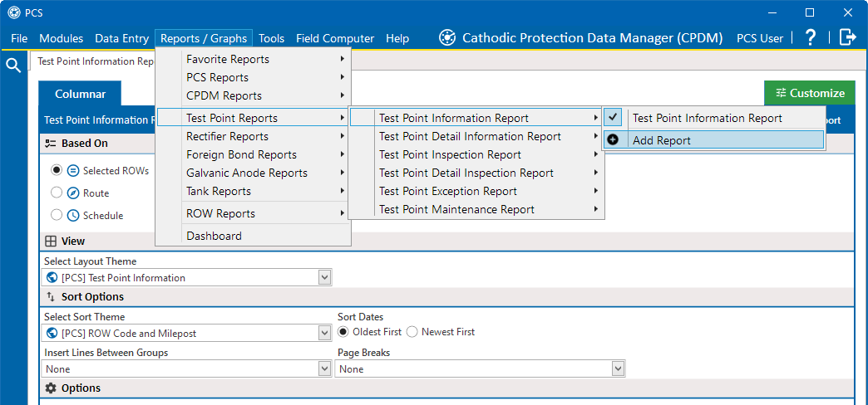Screen dimensions: 868x405
Task: Switch to the Columnar tab
Action: [x=81, y=94]
